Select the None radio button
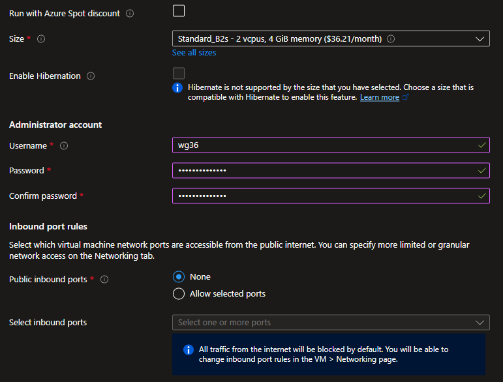The height and width of the screenshot is (382, 503). pyautogui.click(x=179, y=277)
